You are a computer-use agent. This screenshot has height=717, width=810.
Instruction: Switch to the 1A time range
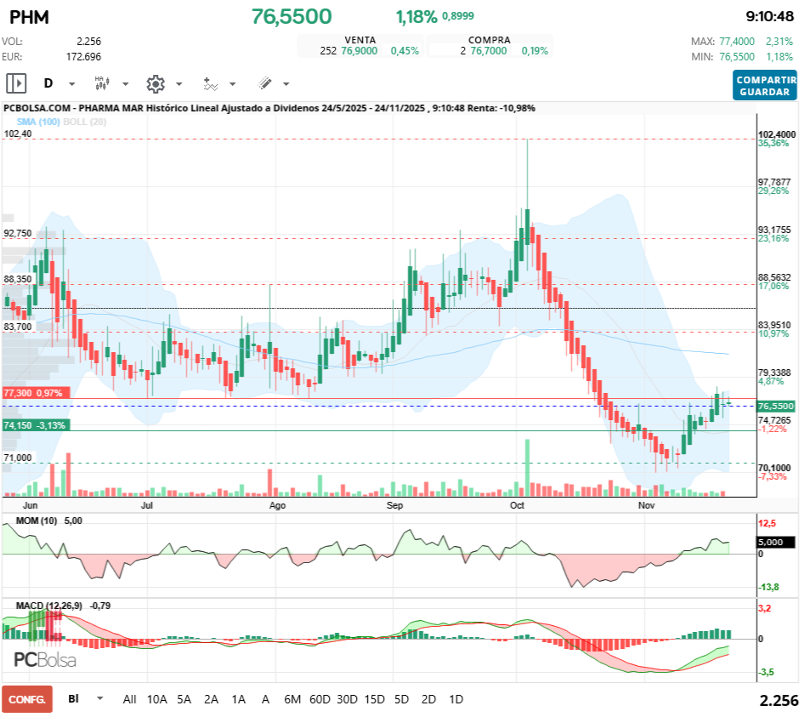(x=238, y=699)
